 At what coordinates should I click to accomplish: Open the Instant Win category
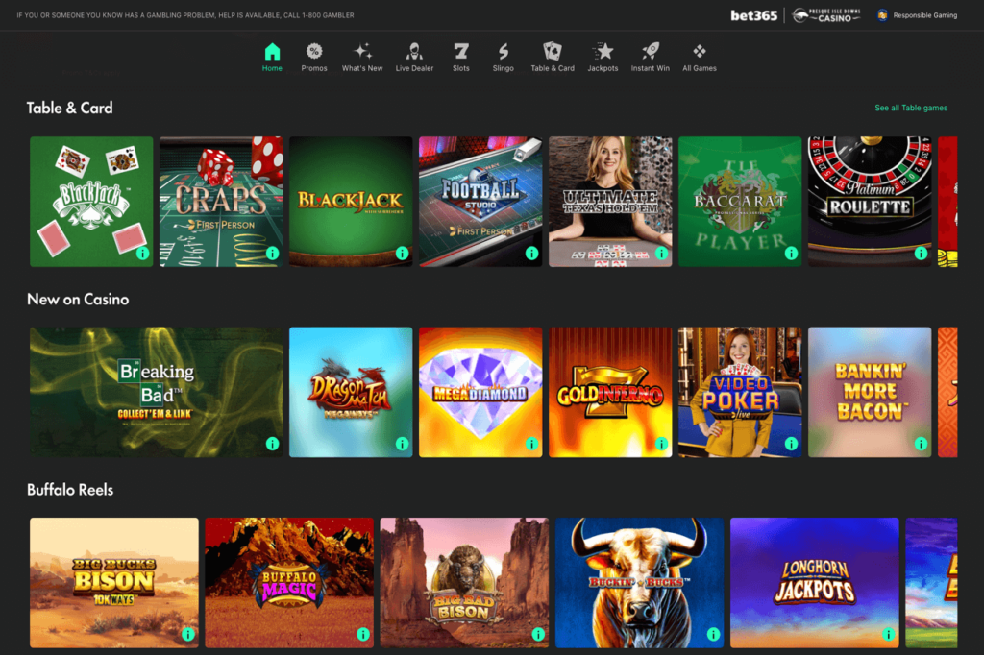click(651, 57)
